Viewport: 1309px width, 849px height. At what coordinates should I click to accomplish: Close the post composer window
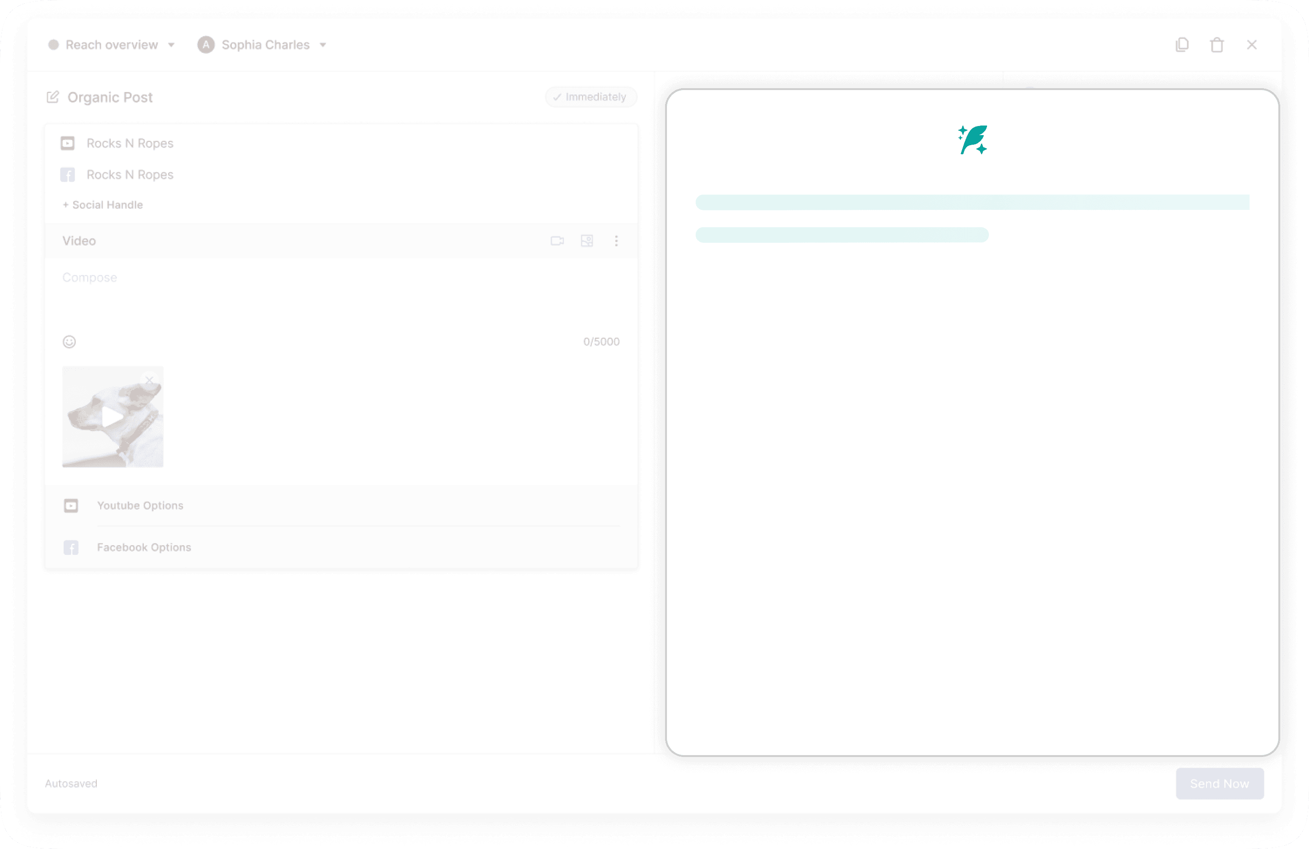click(1251, 45)
